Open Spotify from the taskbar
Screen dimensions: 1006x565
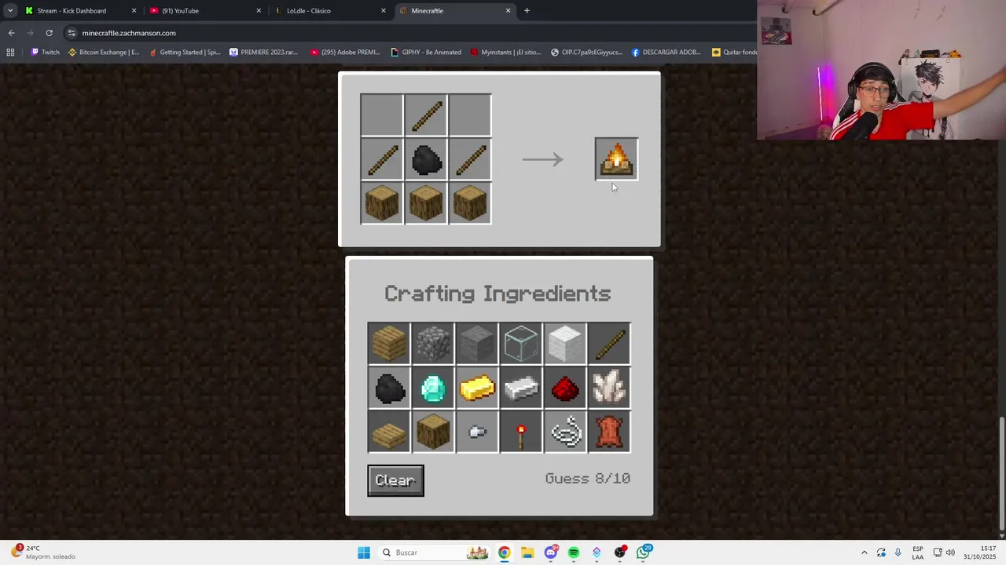(x=574, y=552)
